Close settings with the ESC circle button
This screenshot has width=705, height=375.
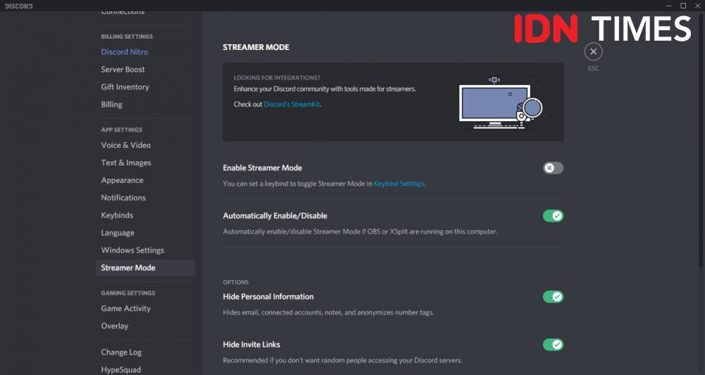(x=593, y=51)
